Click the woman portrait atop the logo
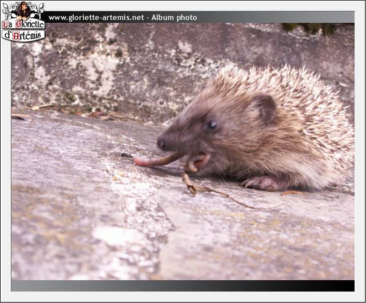The image size is (366, 303). tap(23, 10)
